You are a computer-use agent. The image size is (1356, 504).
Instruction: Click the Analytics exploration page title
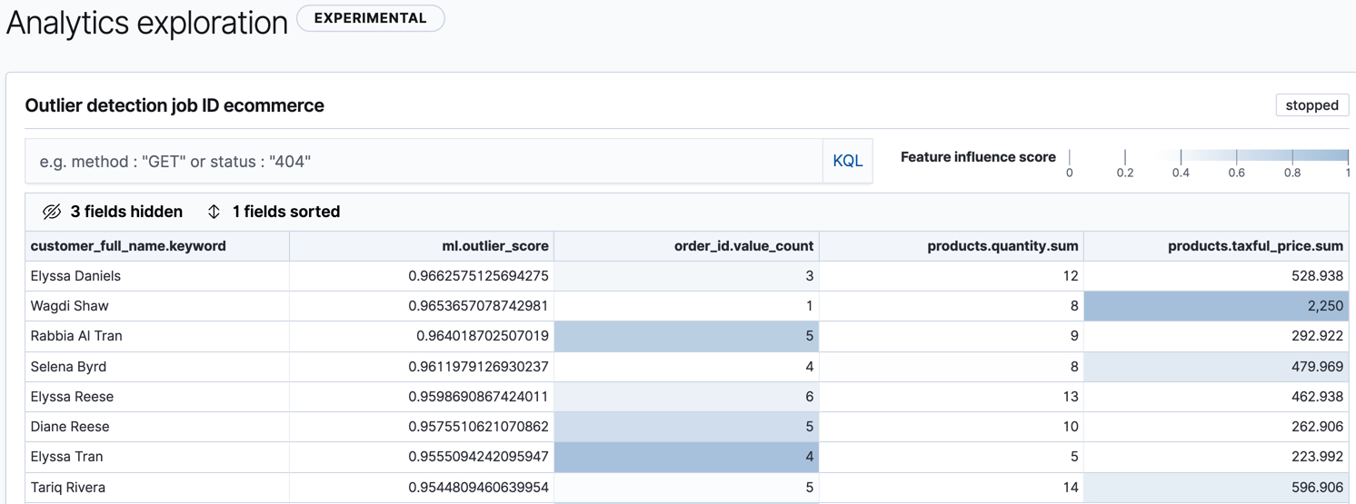(147, 23)
